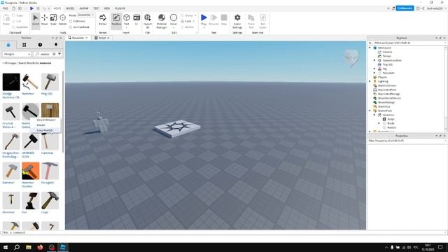
Task: Choose Copy Asset ID from context menu
Action: coord(45,130)
